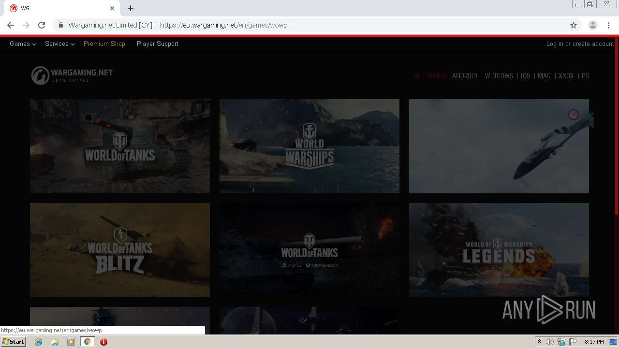The image size is (619, 348).
Task: Open the World of Tanks game tile
Action: pos(120,146)
